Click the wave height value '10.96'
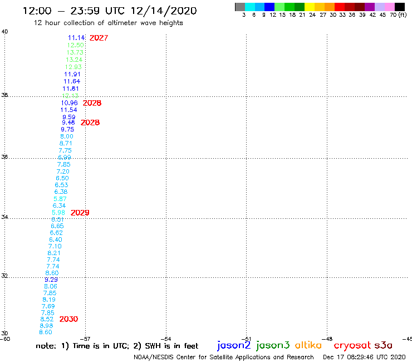Image resolution: width=412 pixels, height=362 pixels. click(x=70, y=103)
